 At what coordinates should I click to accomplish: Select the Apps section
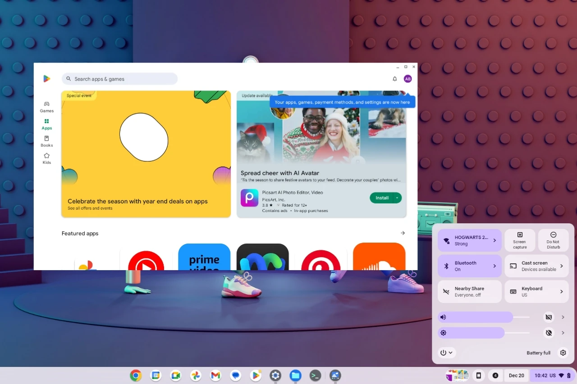(x=46, y=124)
